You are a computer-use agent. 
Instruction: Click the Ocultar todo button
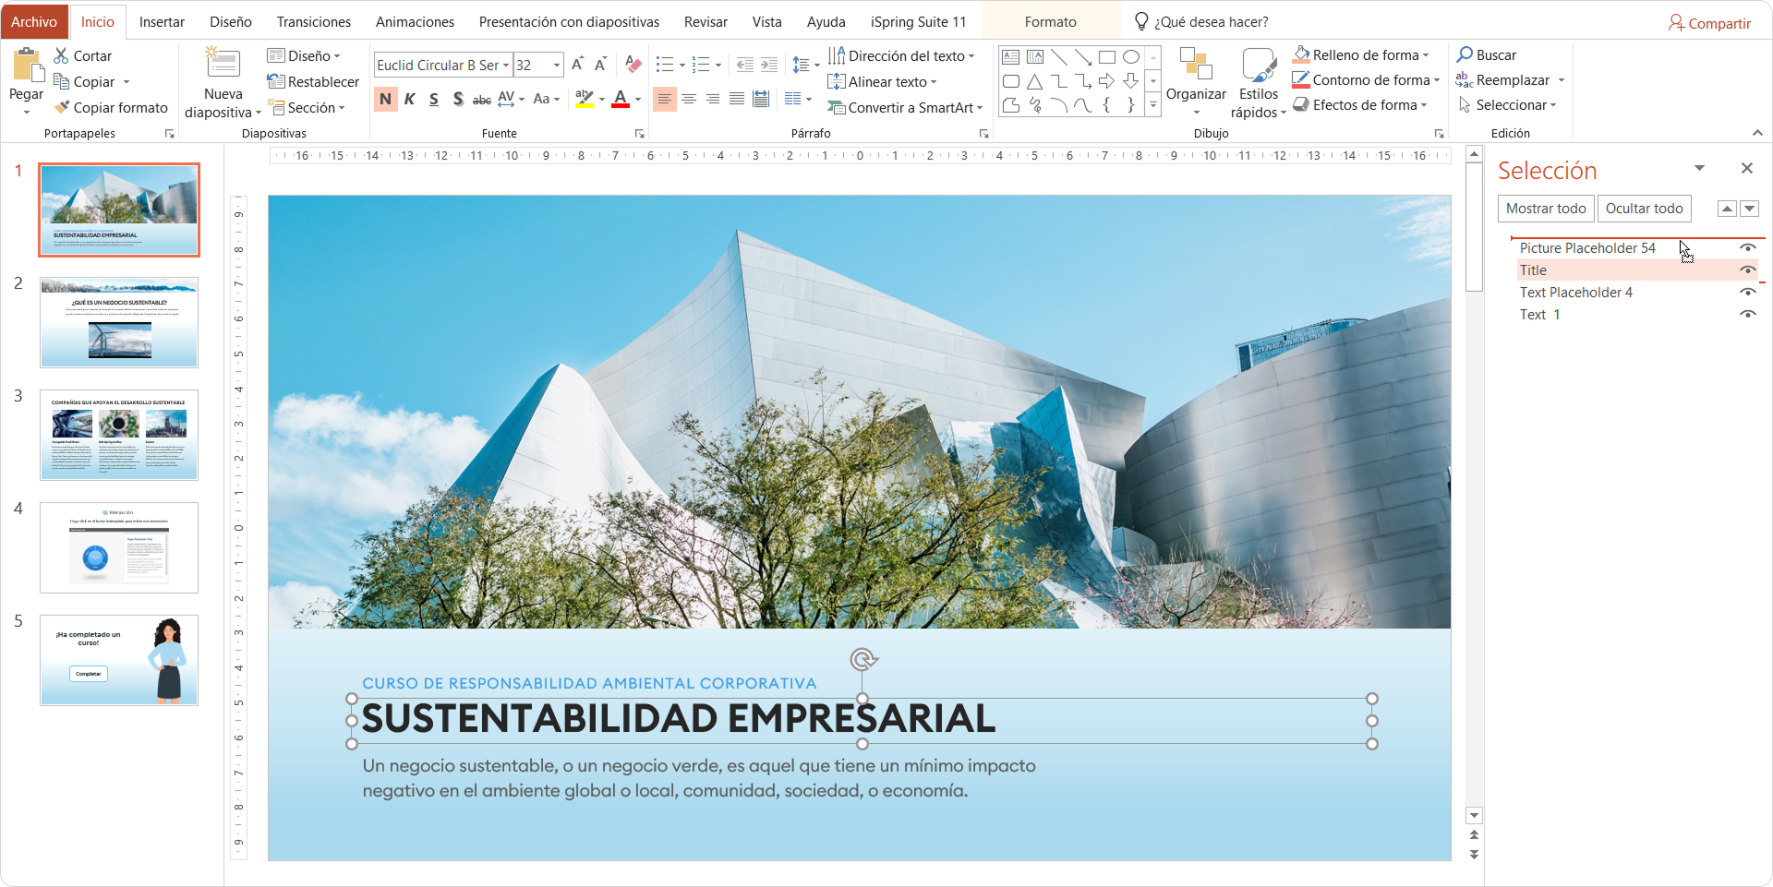click(1644, 209)
